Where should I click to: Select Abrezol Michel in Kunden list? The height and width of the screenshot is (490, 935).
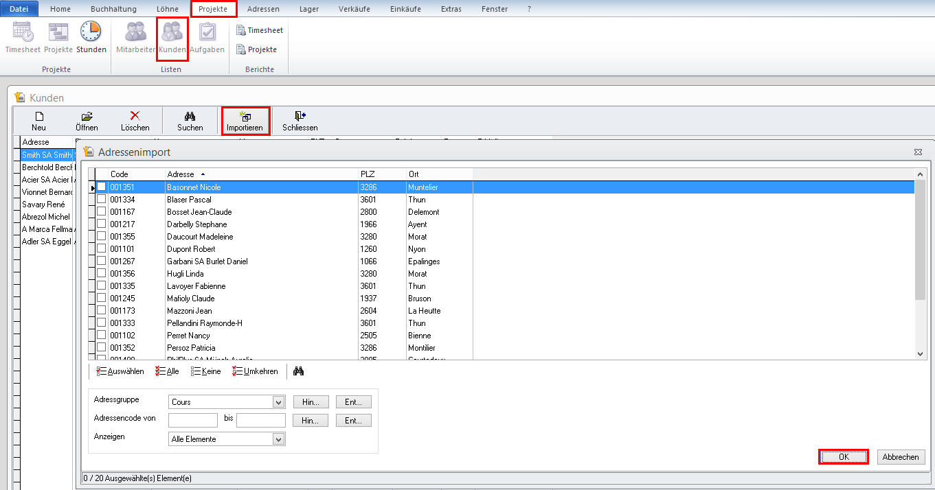[46, 217]
